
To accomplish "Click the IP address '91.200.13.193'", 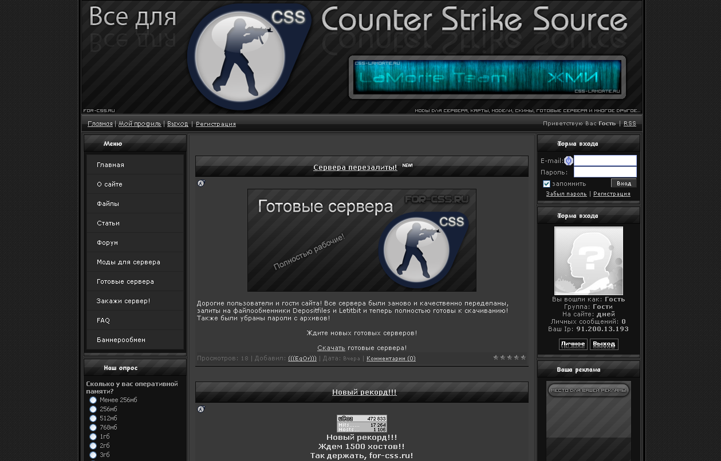I will (x=602, y=329).
